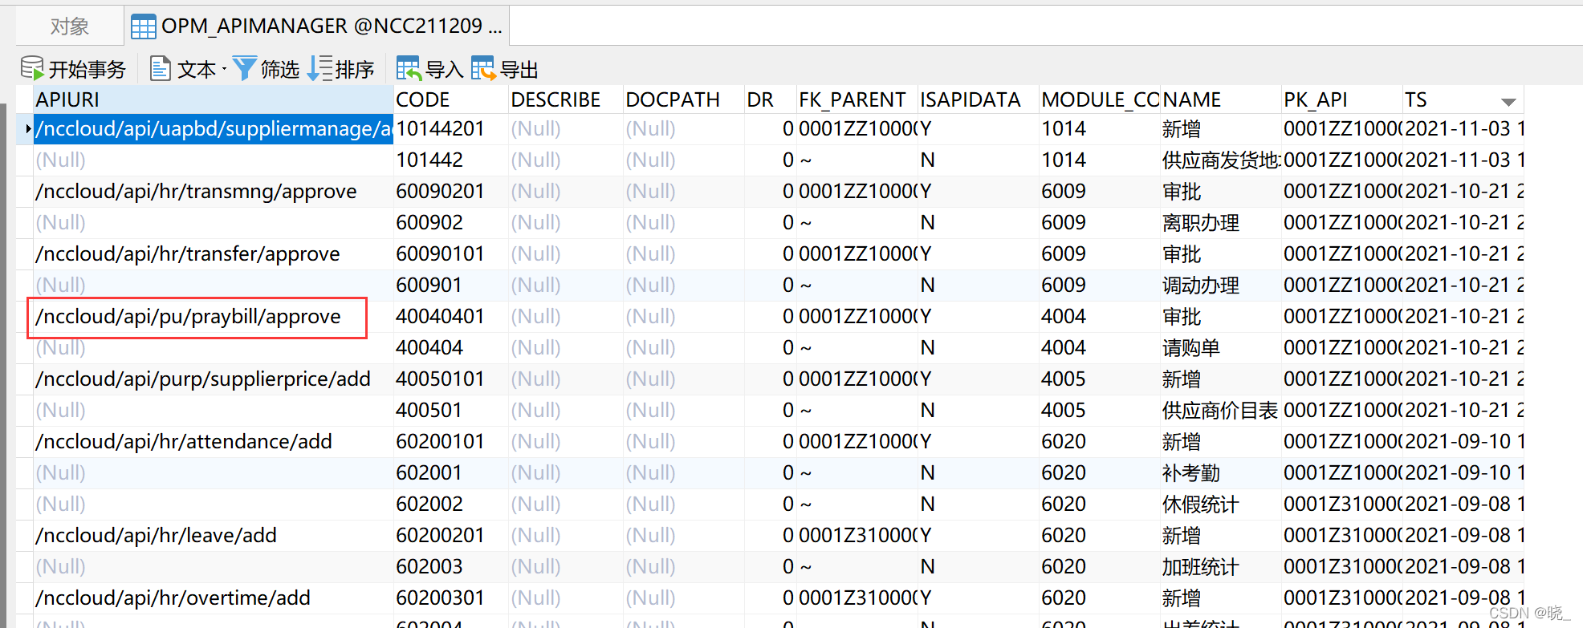Click the DESCRIBE column header
Image resolution: width=1583 pixels, height=628 pixels.
(x=566, y=99)
